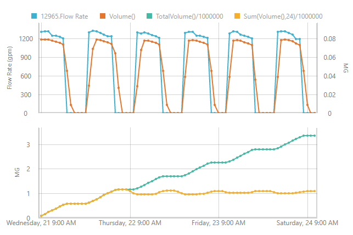Click the 1 tick on lower MG axis
Viewport: 353px width, 235px height.
point(28,194)
